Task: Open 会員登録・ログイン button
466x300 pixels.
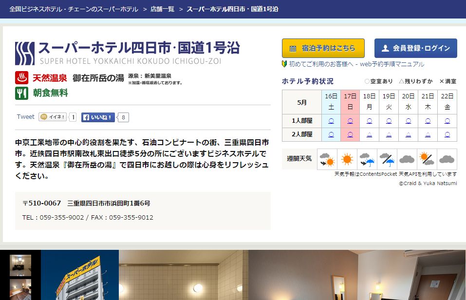Action: tap(415, 48)
